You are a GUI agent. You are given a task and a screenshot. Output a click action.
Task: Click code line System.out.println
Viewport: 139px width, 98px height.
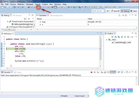[30, 61]
